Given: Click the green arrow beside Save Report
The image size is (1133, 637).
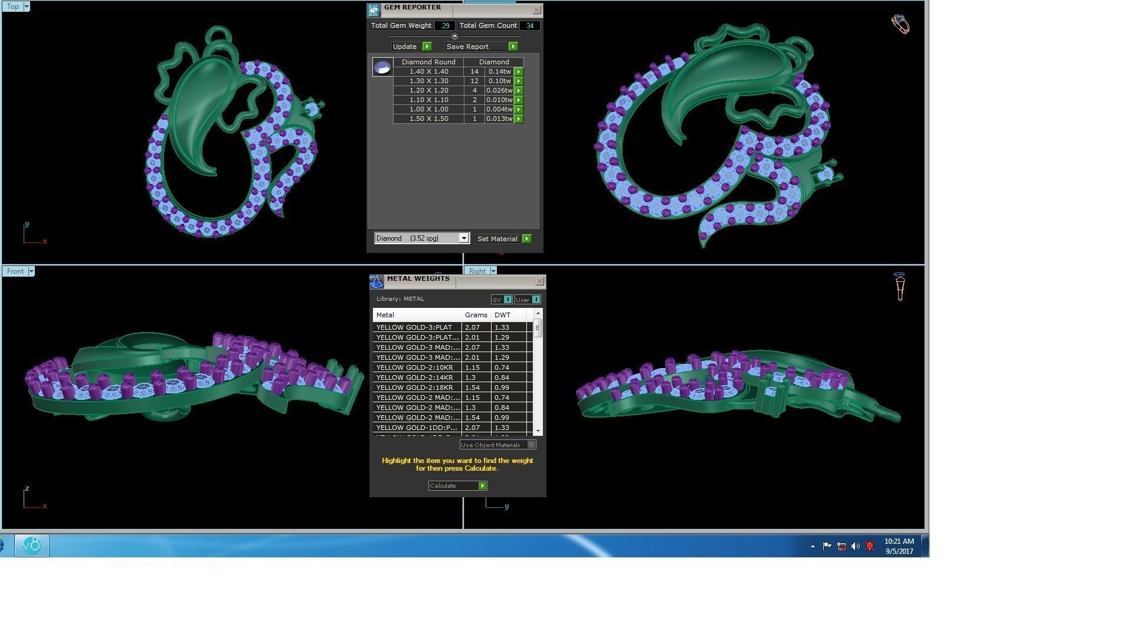Looking at the screenshot, I should point(513,47).
